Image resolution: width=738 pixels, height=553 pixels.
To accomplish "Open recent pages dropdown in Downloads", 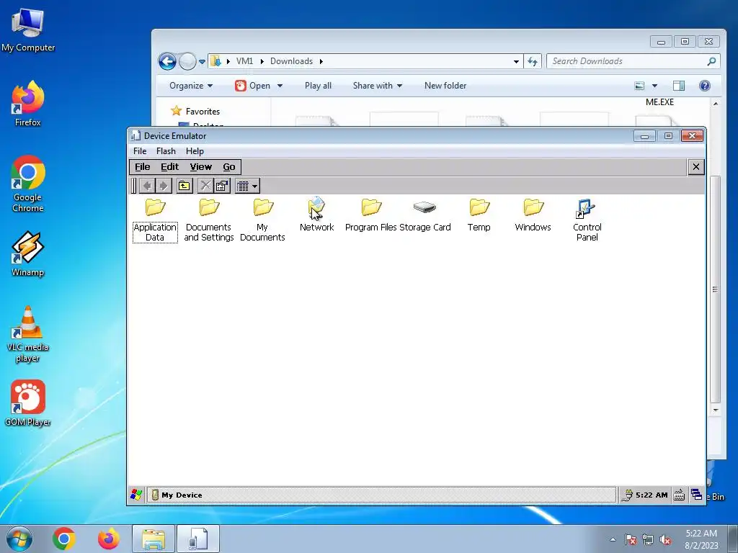I will coord(202,62).
